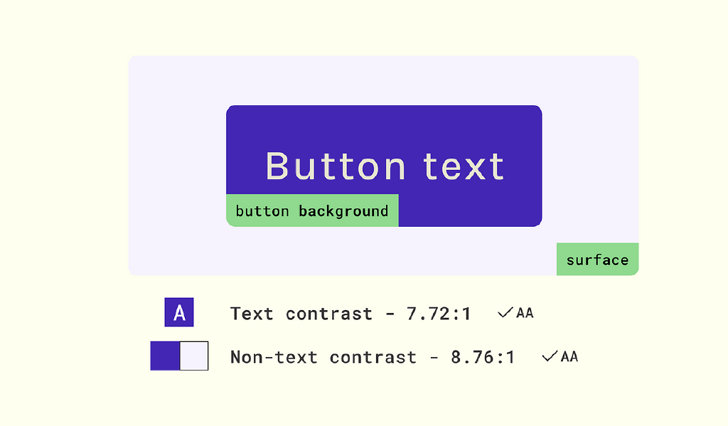Select the green "surface" tag
Image resolution: width=728 pixels, height=426 pixels.
point(597,260)
